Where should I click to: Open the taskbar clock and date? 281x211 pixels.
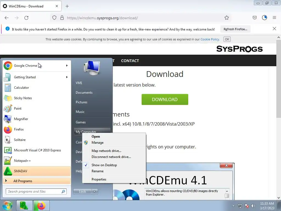[267, 206]
